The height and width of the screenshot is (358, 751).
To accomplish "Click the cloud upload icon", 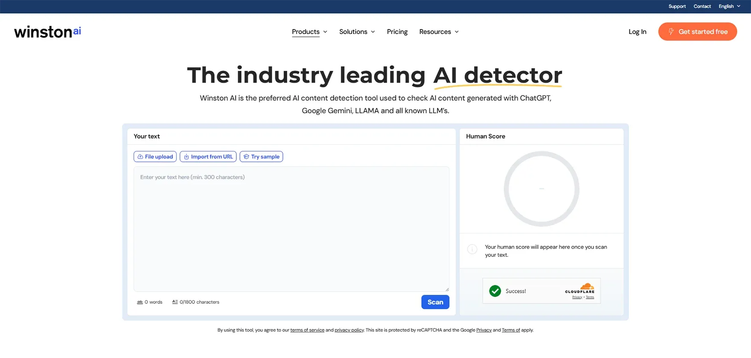I will (140, 157).
